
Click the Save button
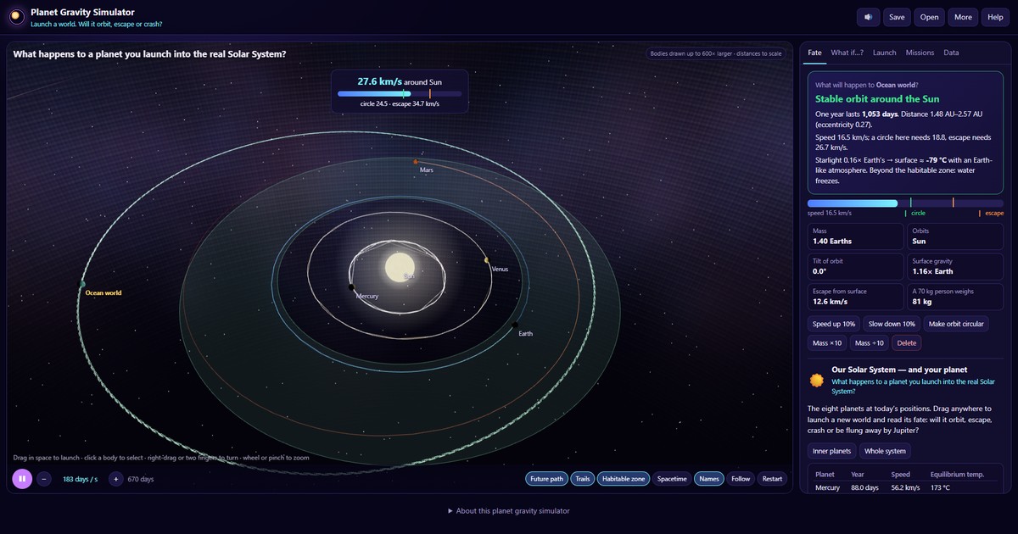(897, 17)
